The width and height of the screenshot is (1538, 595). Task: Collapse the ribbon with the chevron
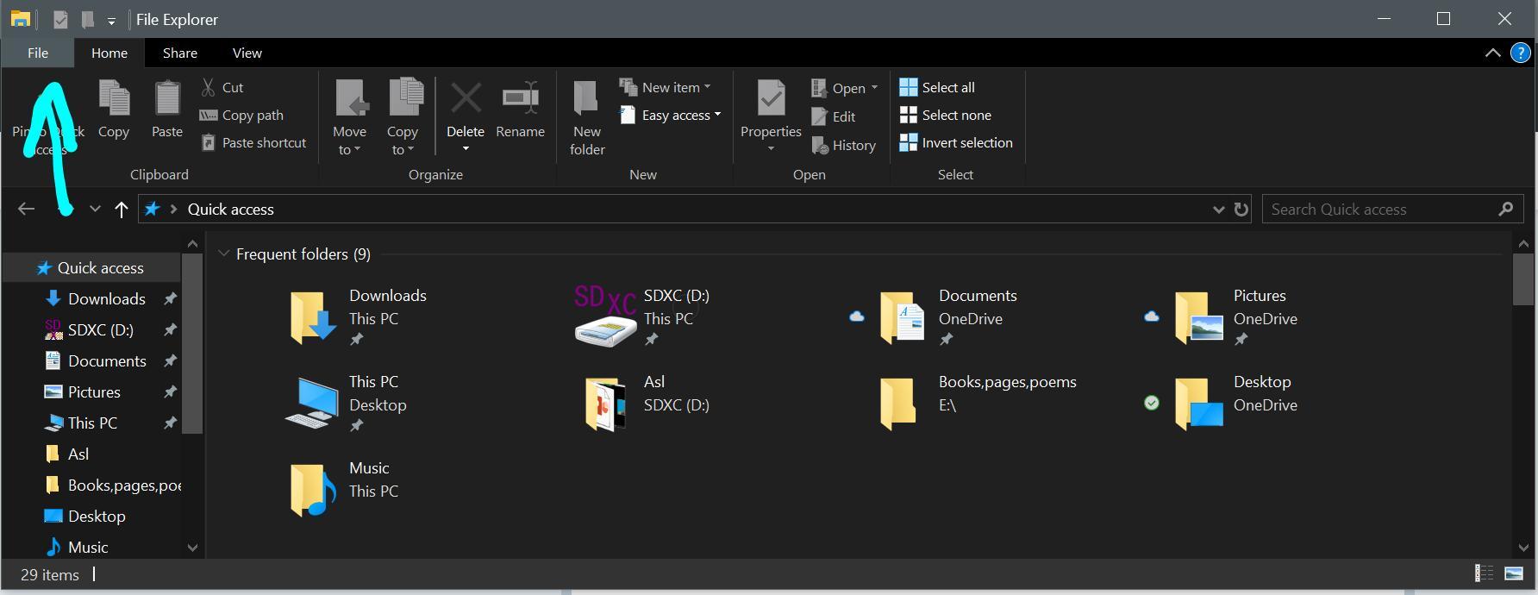(1492, 53)
